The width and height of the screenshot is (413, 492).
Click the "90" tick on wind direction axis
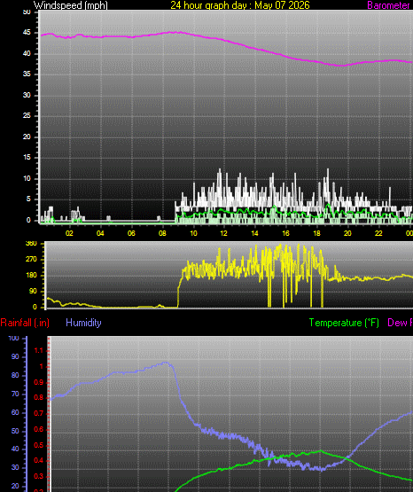click(33, 291)
